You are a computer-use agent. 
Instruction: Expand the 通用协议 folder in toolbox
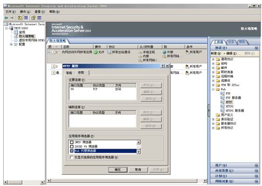[213, 59]
